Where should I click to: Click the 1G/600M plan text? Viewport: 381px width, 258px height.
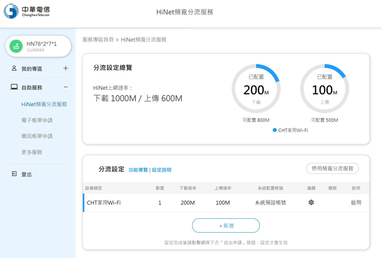click(35, 50)
